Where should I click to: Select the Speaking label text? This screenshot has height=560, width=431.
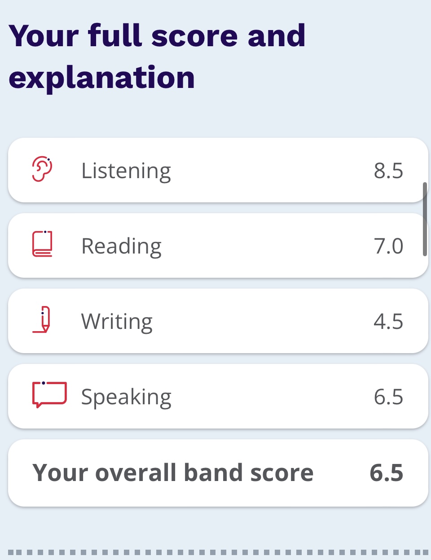126,398
